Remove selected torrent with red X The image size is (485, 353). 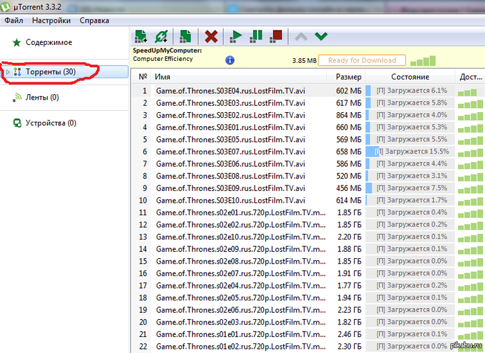pos(211,36)
